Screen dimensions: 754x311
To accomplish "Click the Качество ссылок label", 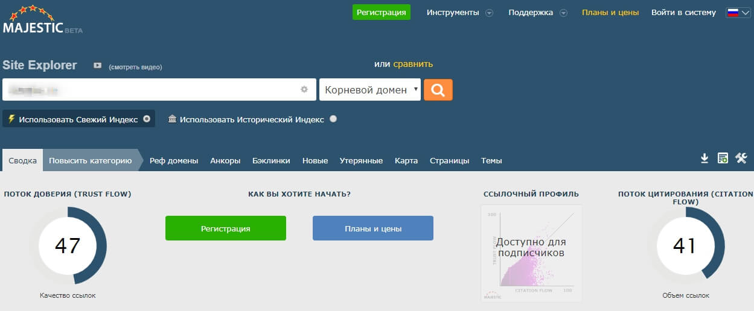I will pyautogui.click(x=68, y=295).
